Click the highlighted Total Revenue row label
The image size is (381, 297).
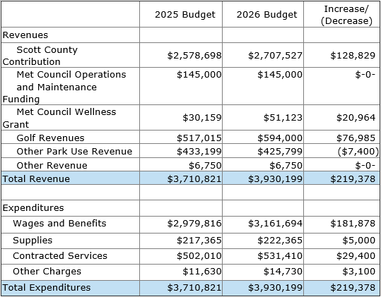pyautogui.click(x=36, y=178)
